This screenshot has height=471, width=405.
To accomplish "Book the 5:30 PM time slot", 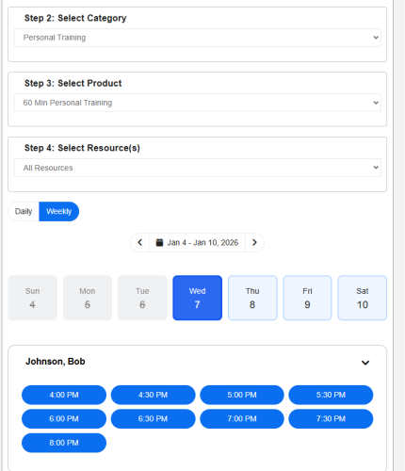I will pyautogui.click(x=331, y=395).
